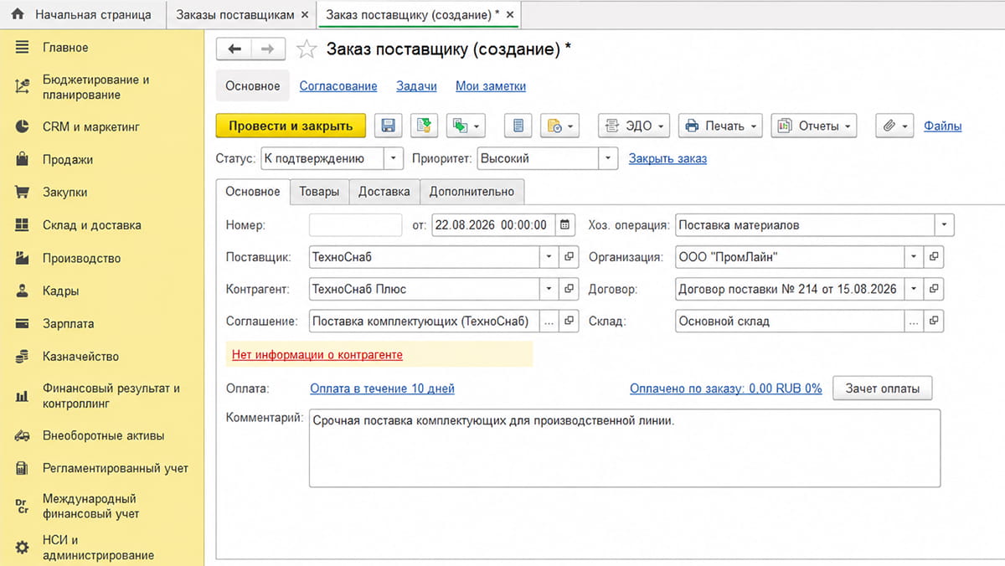The image size is (1005, 566).
Task: Open the Согласование page link
Action: [338, 86]
